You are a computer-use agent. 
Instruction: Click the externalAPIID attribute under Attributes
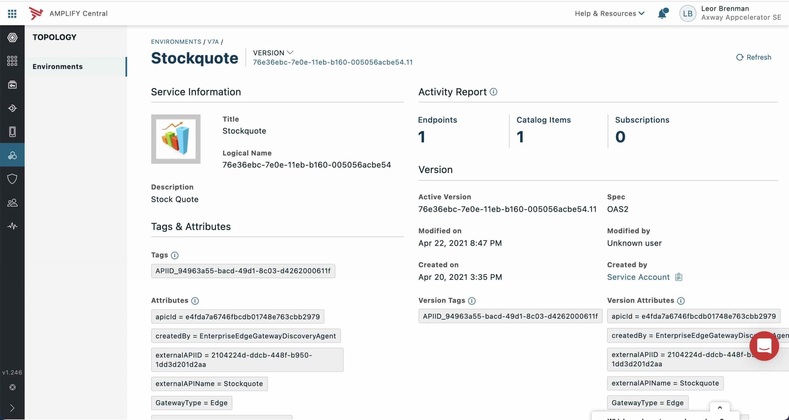click(247, 360)
